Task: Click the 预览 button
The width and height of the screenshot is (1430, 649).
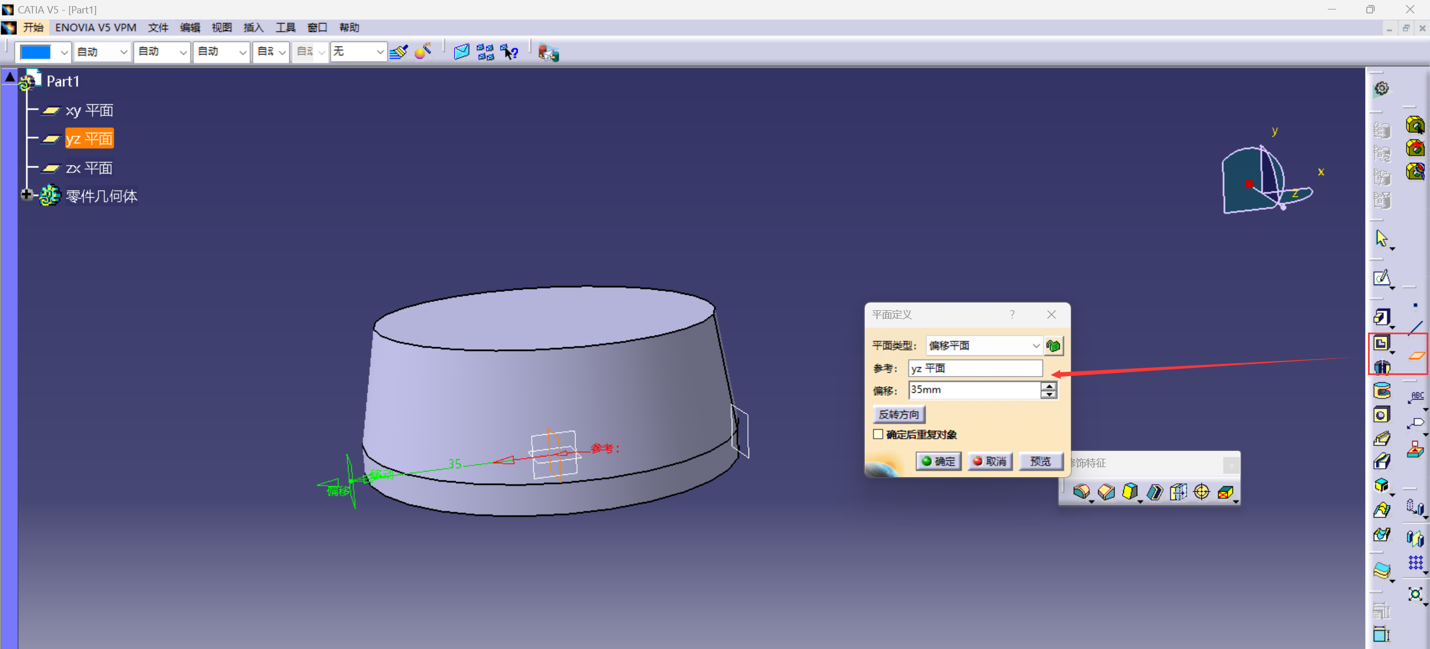Action: click(x=1040, y=461)
